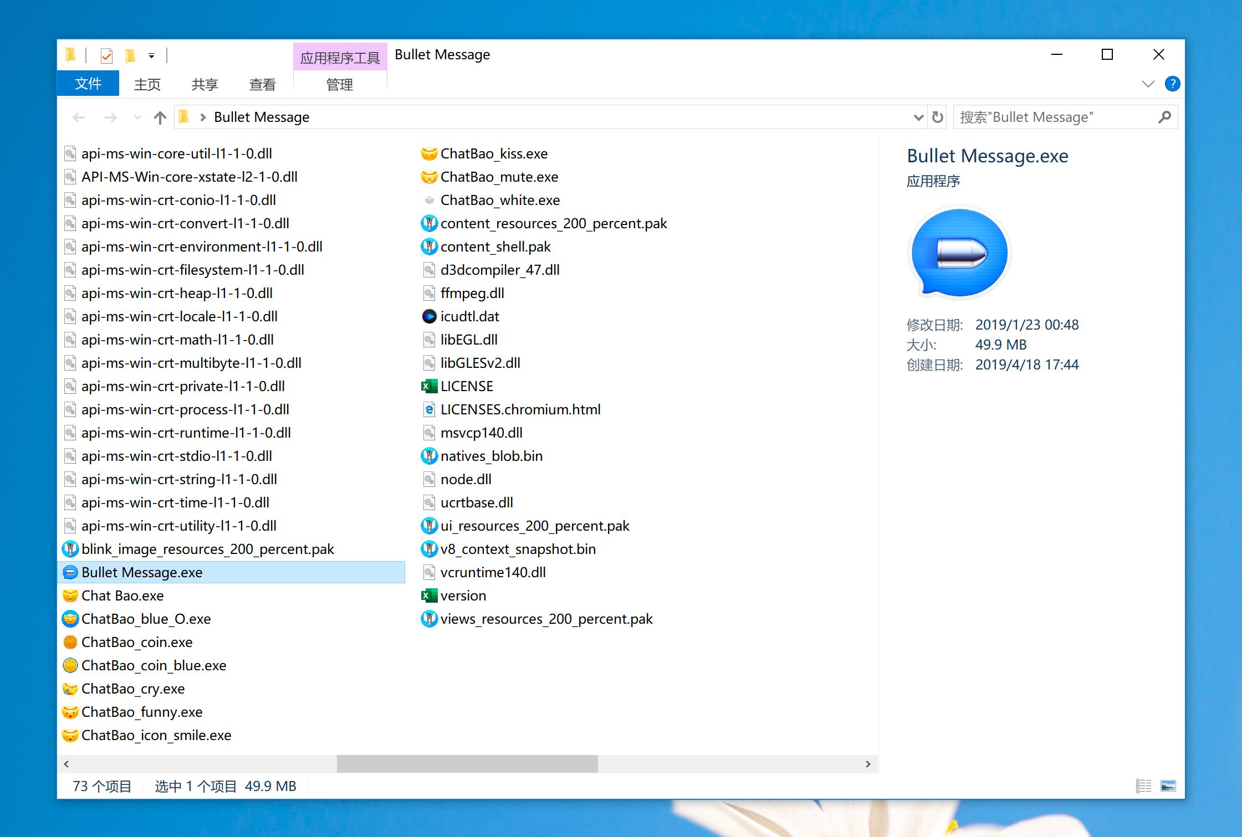The height and width of the screenshot is (837, 1242).
Task: Click the blink_image_resources_200_percent.pak icon
Action: (70, 549)
